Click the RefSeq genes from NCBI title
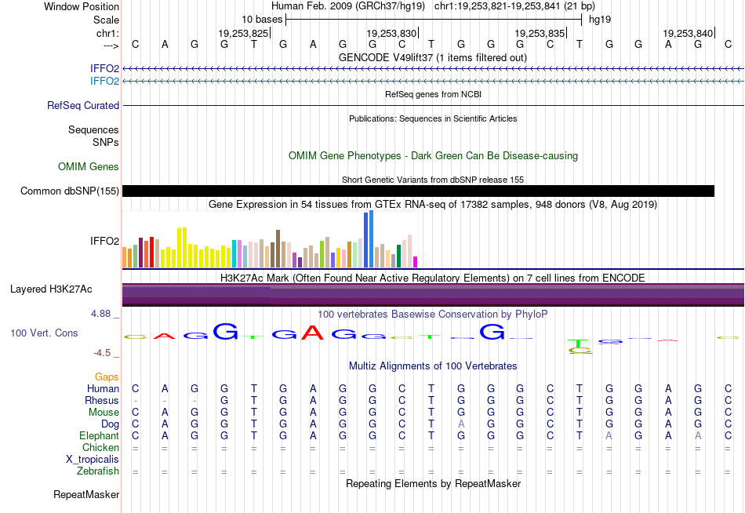The width and height of the screenshot is (745, 513). (x=433, y=94)
